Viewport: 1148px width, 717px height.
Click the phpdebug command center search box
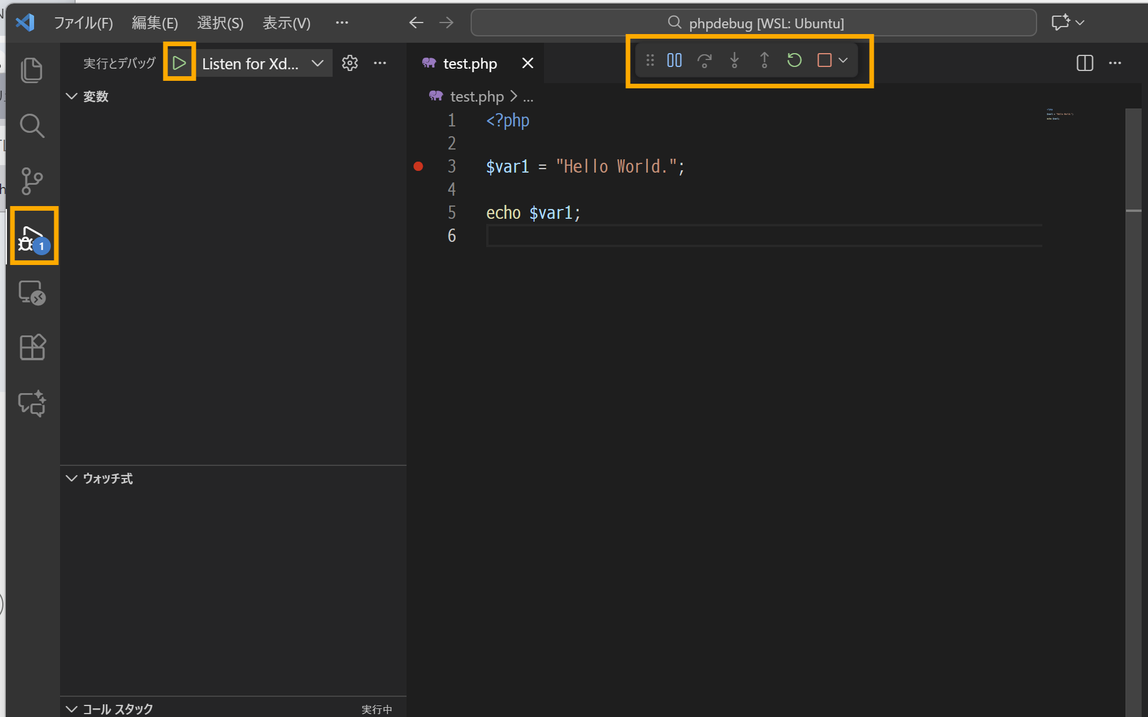(x=754, y=23)
